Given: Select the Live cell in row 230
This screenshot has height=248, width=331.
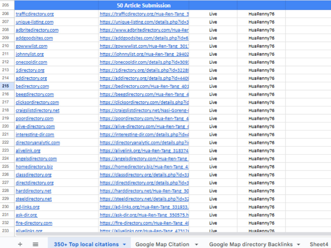Looking at the screenshot, I should (x=213, y=207).
